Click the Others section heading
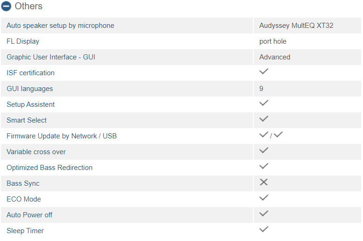This screenshot has height=241, width=363. 28,6
